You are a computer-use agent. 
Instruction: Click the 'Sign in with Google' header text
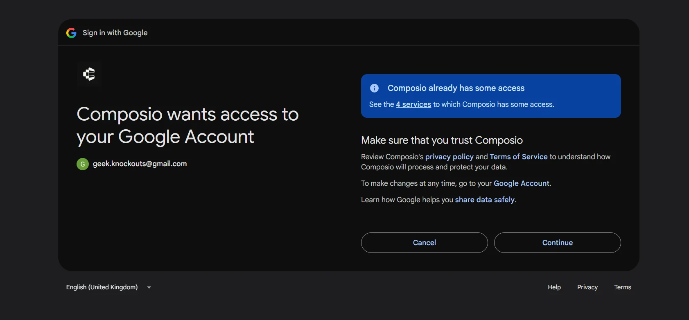pyautogui.click(x=115, y=33)
